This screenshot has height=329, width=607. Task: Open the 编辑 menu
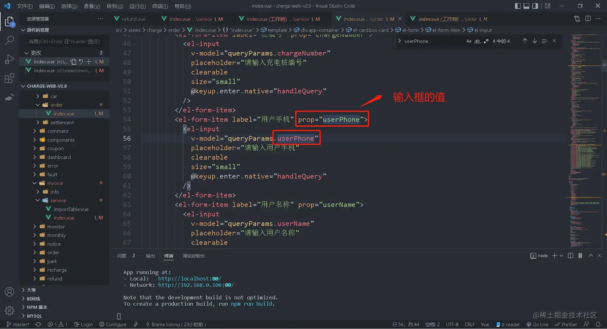47,6
